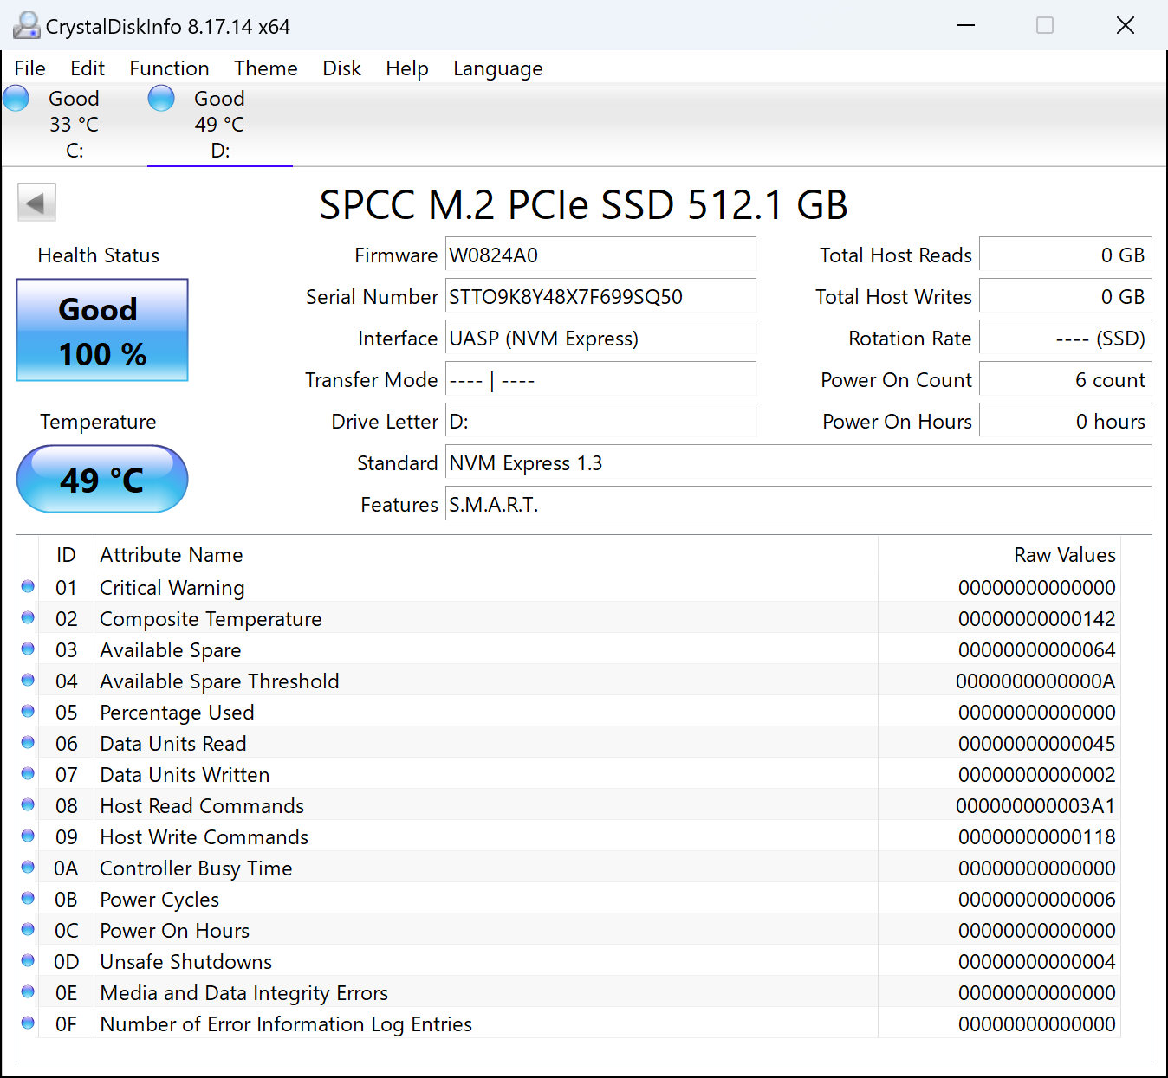Screen dimensions: 1168x1078
Task: Select the Number of Error Information Log Entries row
Action: pos(569,1023)
